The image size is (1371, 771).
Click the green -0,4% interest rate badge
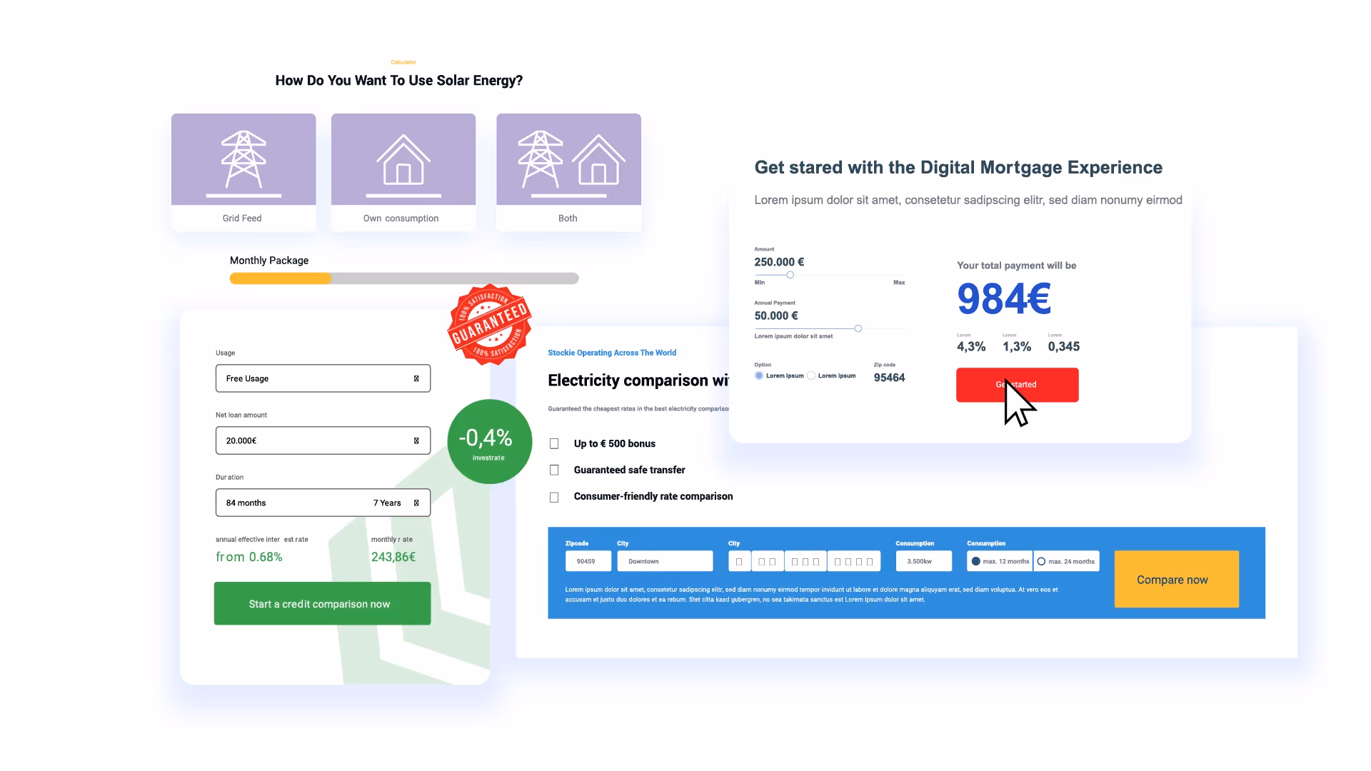489,441
